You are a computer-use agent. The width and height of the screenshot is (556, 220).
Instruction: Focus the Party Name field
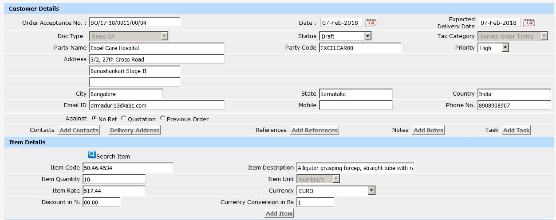pyautogui.click(x=157, y=48)
